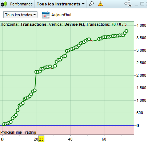This screenshot has width=147, height=142.
Task: Click 'Transactions' horizontal axis label
Action: click(33, 24)
